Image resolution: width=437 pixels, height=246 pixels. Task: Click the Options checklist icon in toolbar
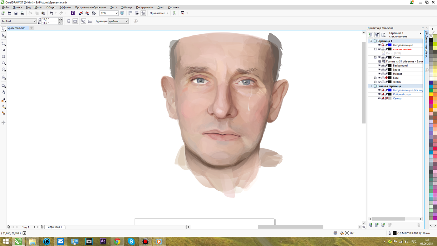(174, 13)
